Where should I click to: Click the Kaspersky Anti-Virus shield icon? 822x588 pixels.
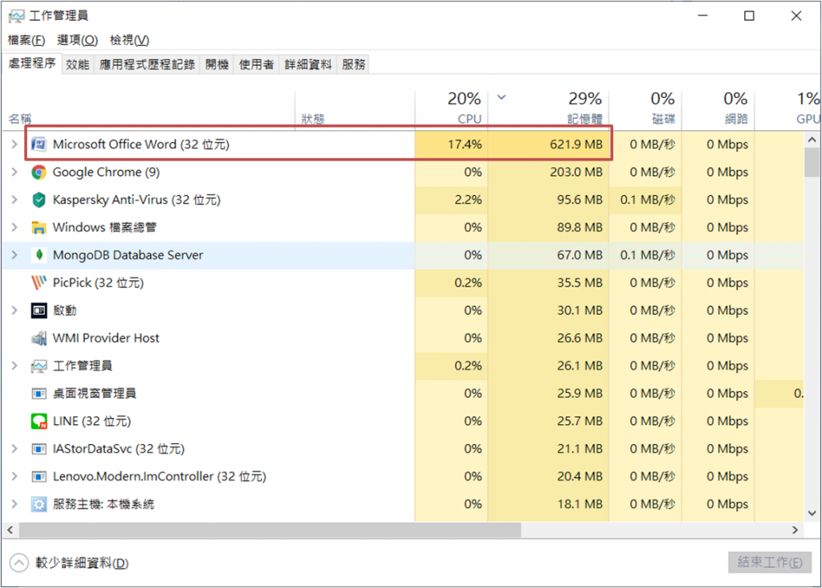(39, 200)
